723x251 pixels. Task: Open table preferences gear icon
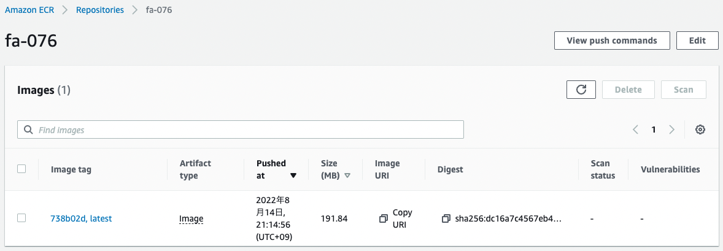(x=700, y=129)
